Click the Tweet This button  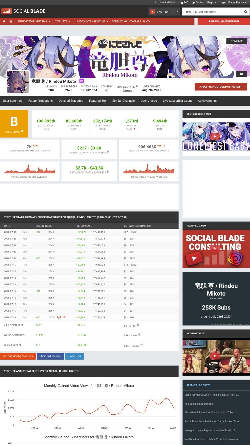pyautogui.click(x=74, y=356)
